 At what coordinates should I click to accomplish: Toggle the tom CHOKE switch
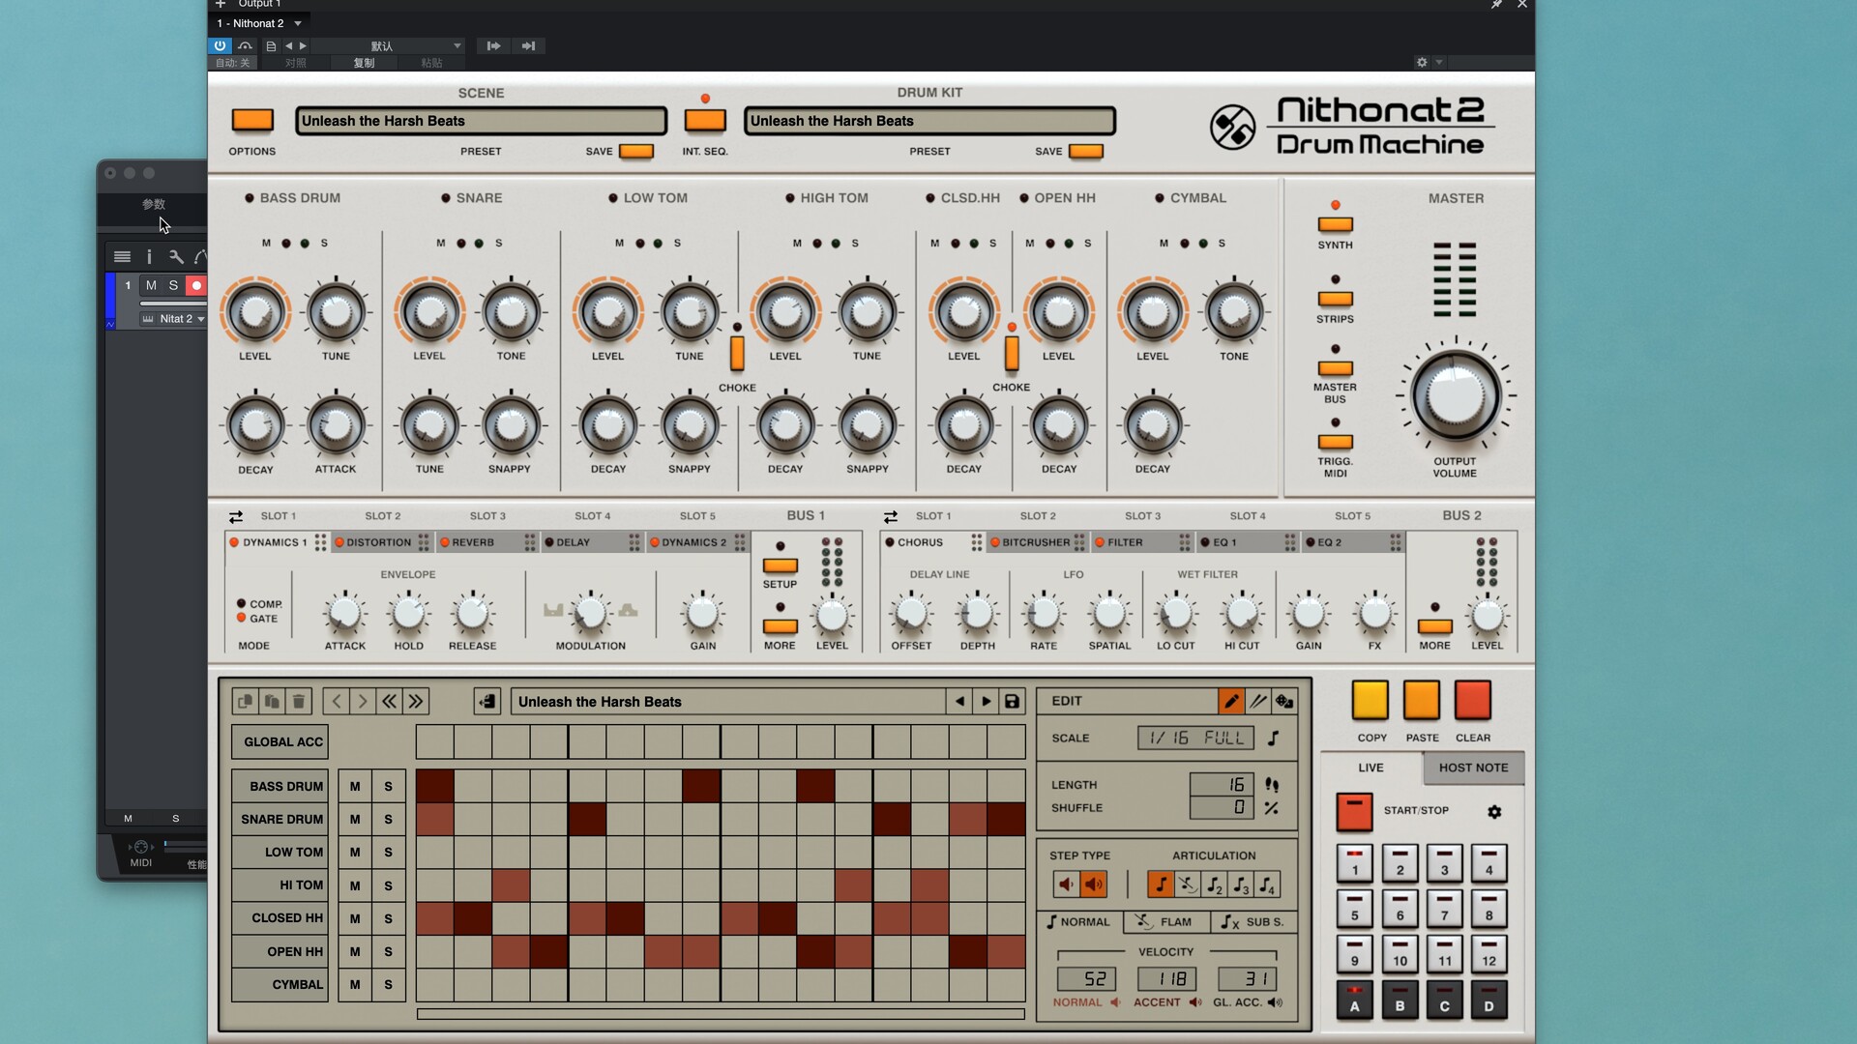(737, 353)
